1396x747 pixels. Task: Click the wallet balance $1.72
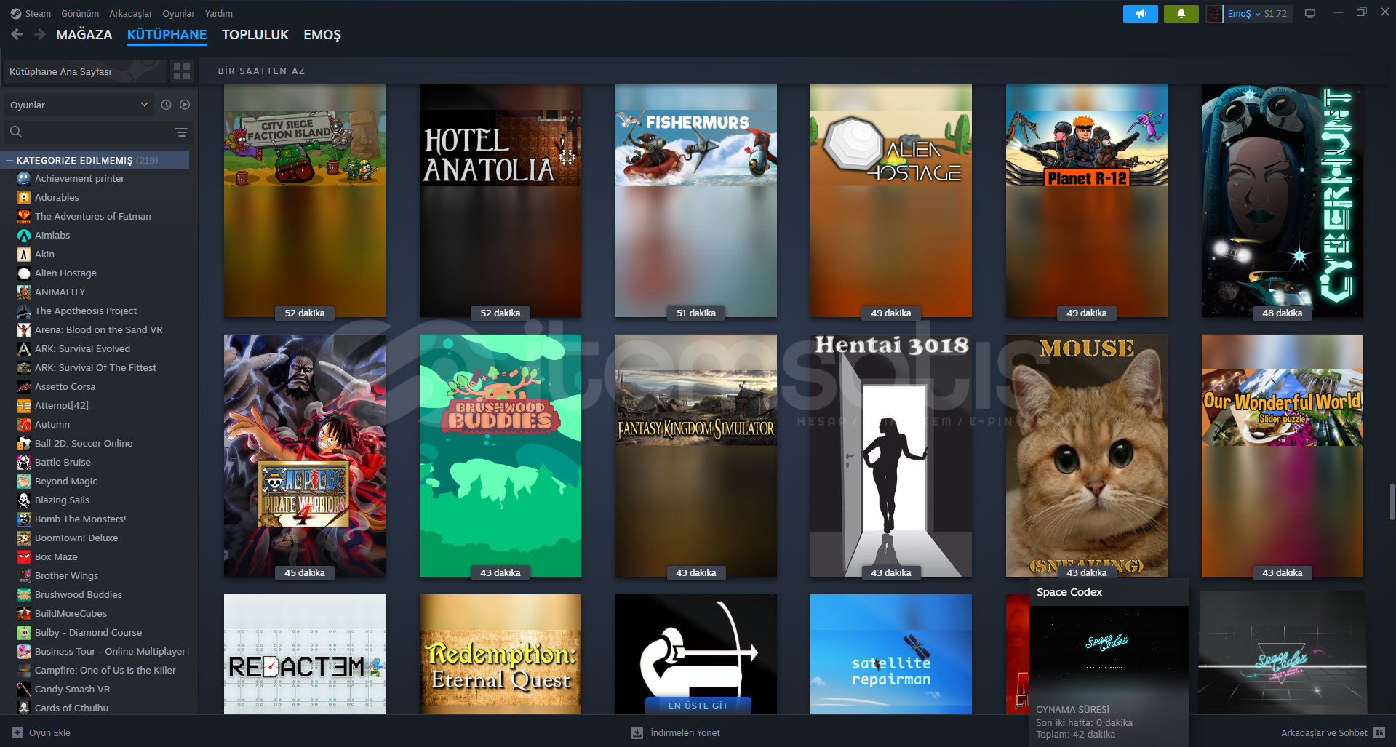(1275, 14)
